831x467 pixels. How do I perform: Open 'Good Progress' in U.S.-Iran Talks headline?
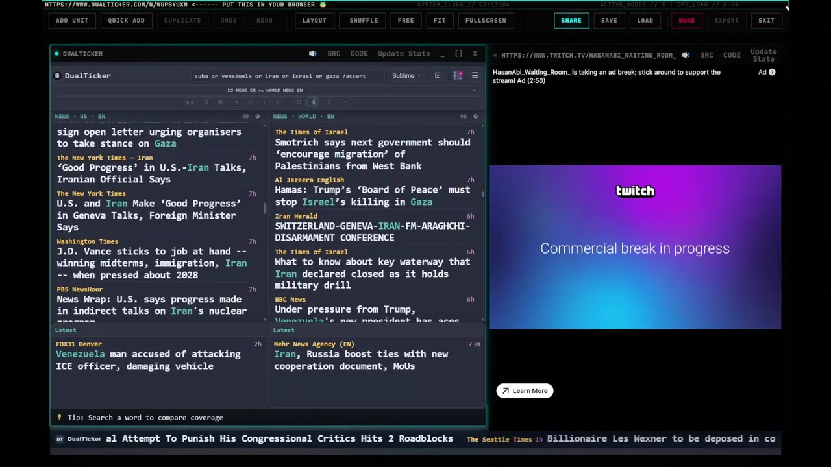click(151, 174)
